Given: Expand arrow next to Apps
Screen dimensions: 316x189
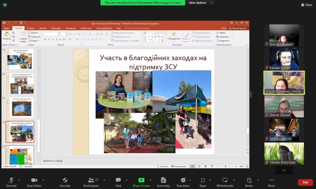Looking at the screenshot, I should [x=210, y=180].
